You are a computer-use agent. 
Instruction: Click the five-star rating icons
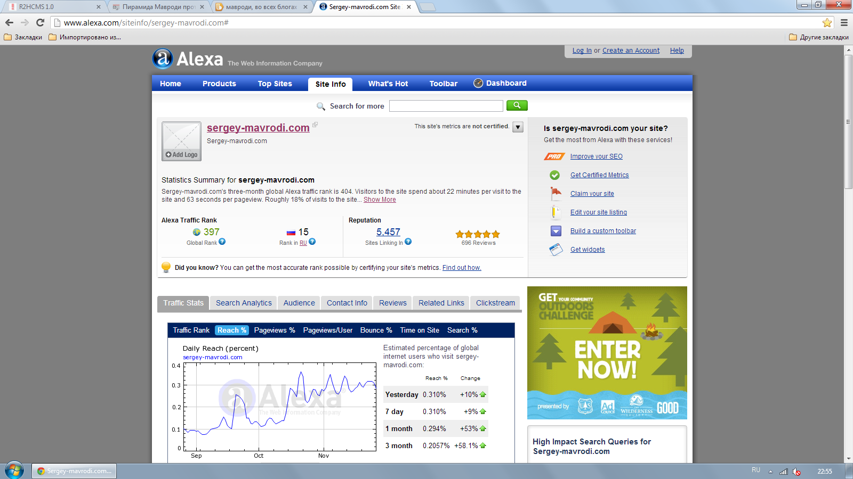478,234
